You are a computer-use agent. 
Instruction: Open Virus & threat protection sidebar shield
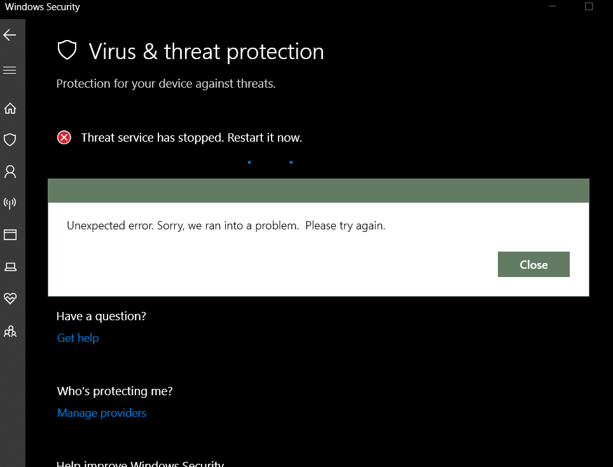[x=10, y=140]
